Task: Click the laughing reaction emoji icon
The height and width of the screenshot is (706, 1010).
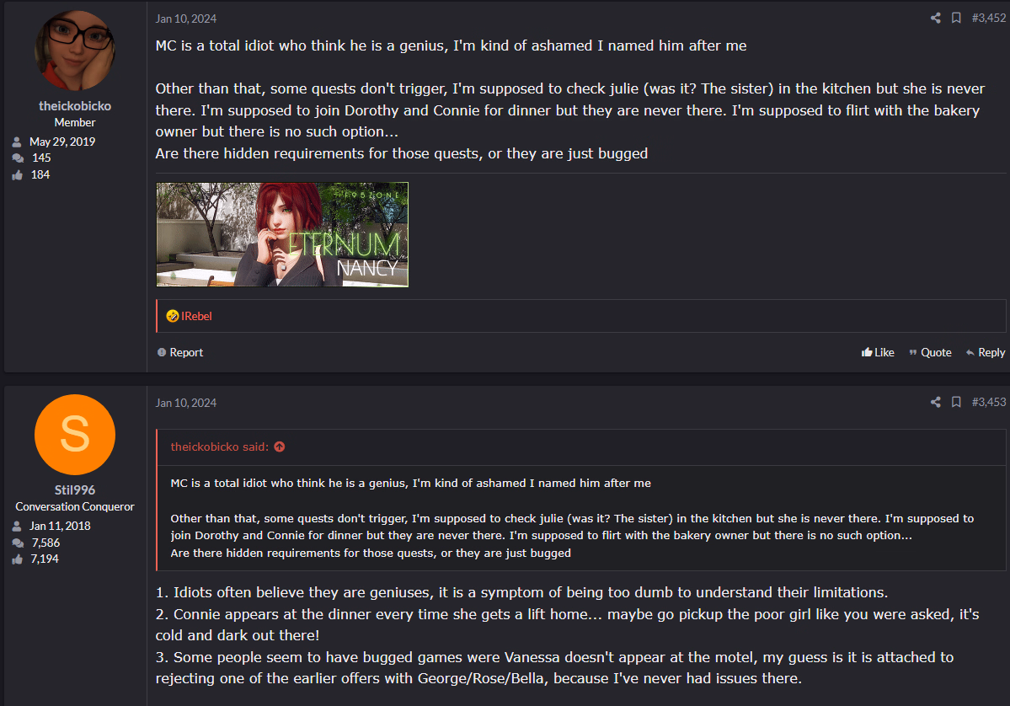Action: pyautogui.click(x=172, y=316)
